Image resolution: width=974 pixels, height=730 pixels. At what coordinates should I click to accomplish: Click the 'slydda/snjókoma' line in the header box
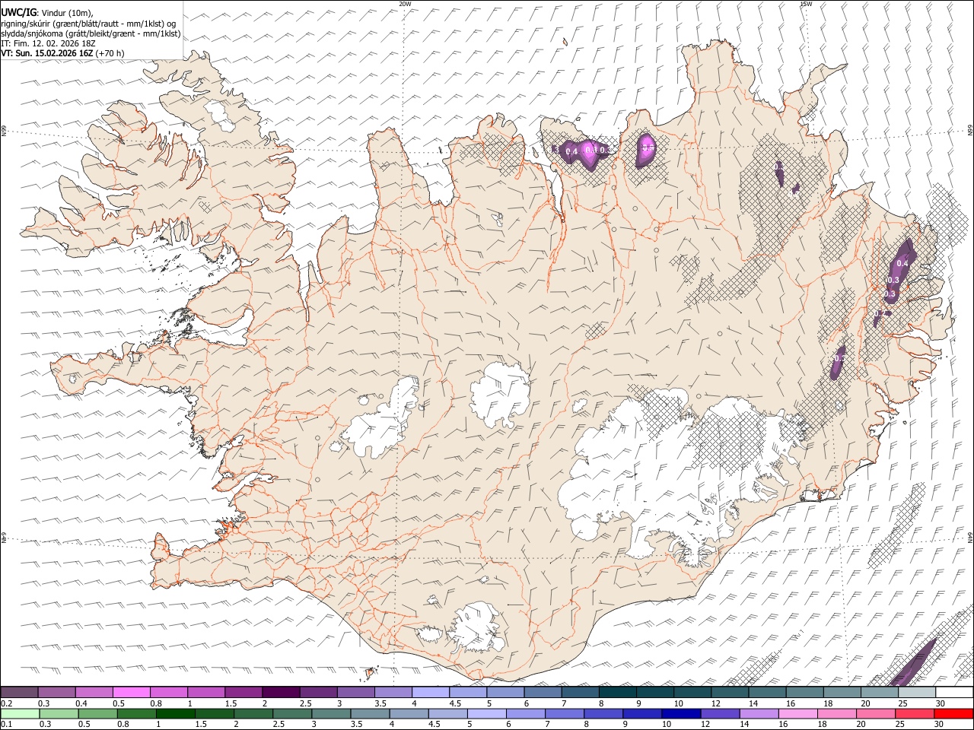tap(91, 33)
